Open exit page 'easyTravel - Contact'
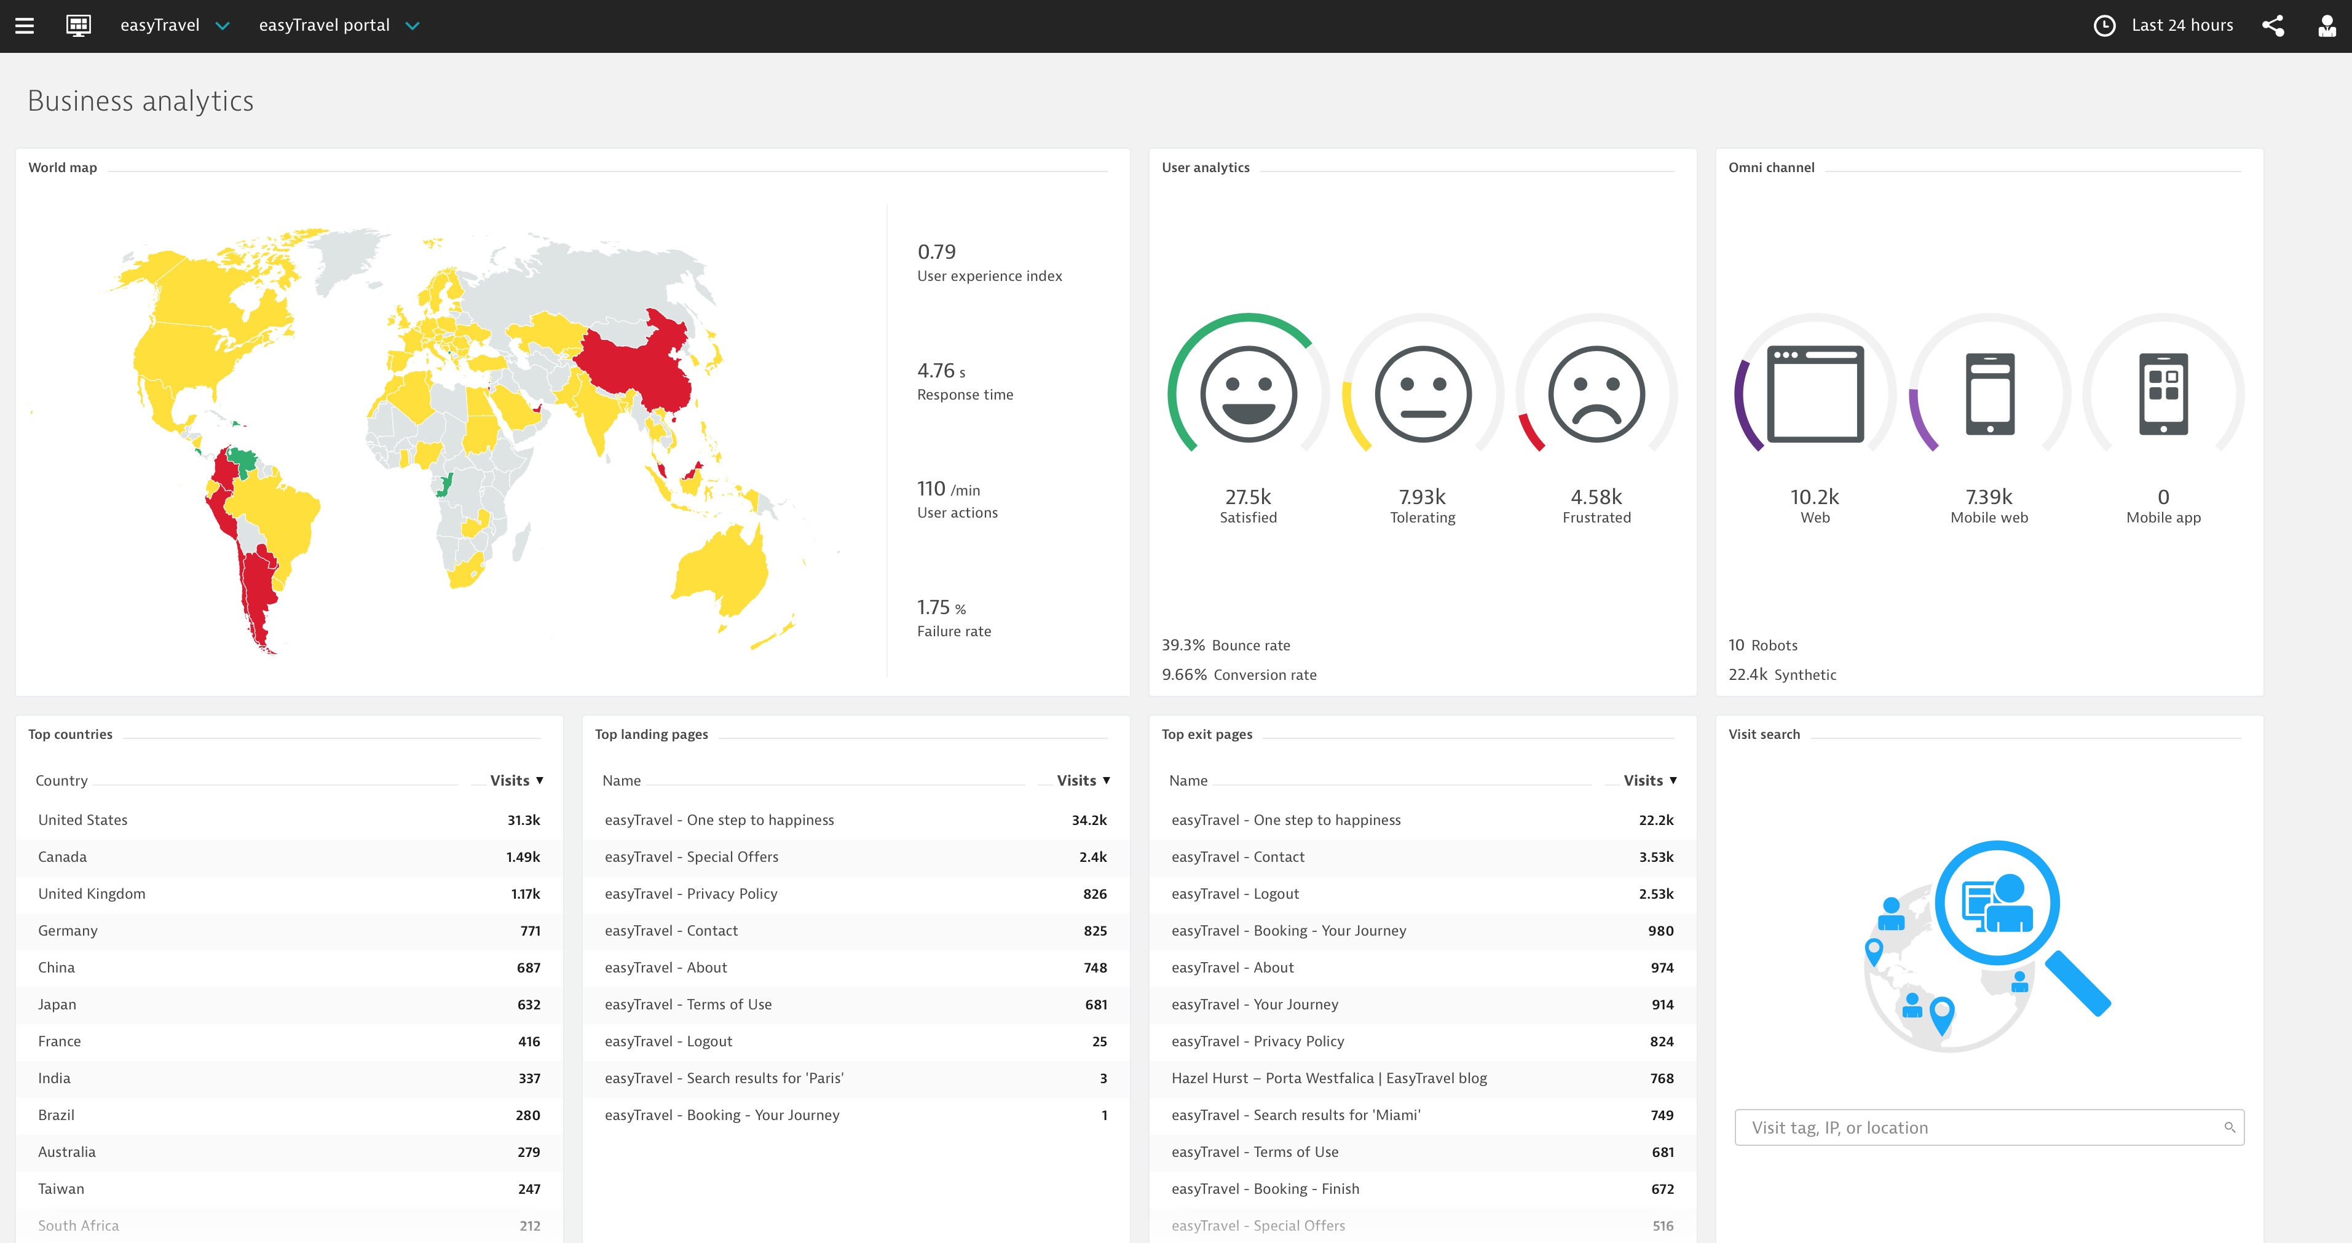This screenshot has height=1243, width=2352. 1237,857
